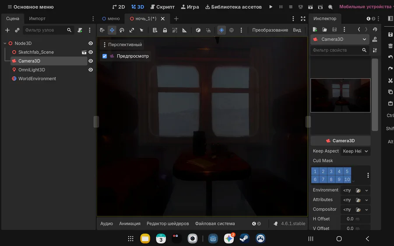This screenshot has height=246, width=394.
Task: Switch to the 2D workspace
Action: [x=118, y=7]
